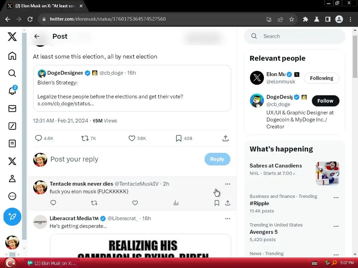Open Profile person icon in sidebar
The image size is (358, 268).
tap(12, 179)
